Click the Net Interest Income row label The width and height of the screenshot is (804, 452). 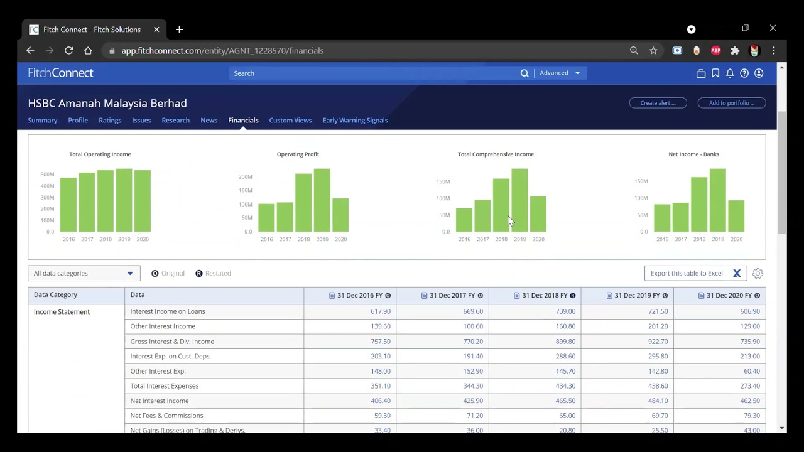pyautogui.click(x=160, y=401)
